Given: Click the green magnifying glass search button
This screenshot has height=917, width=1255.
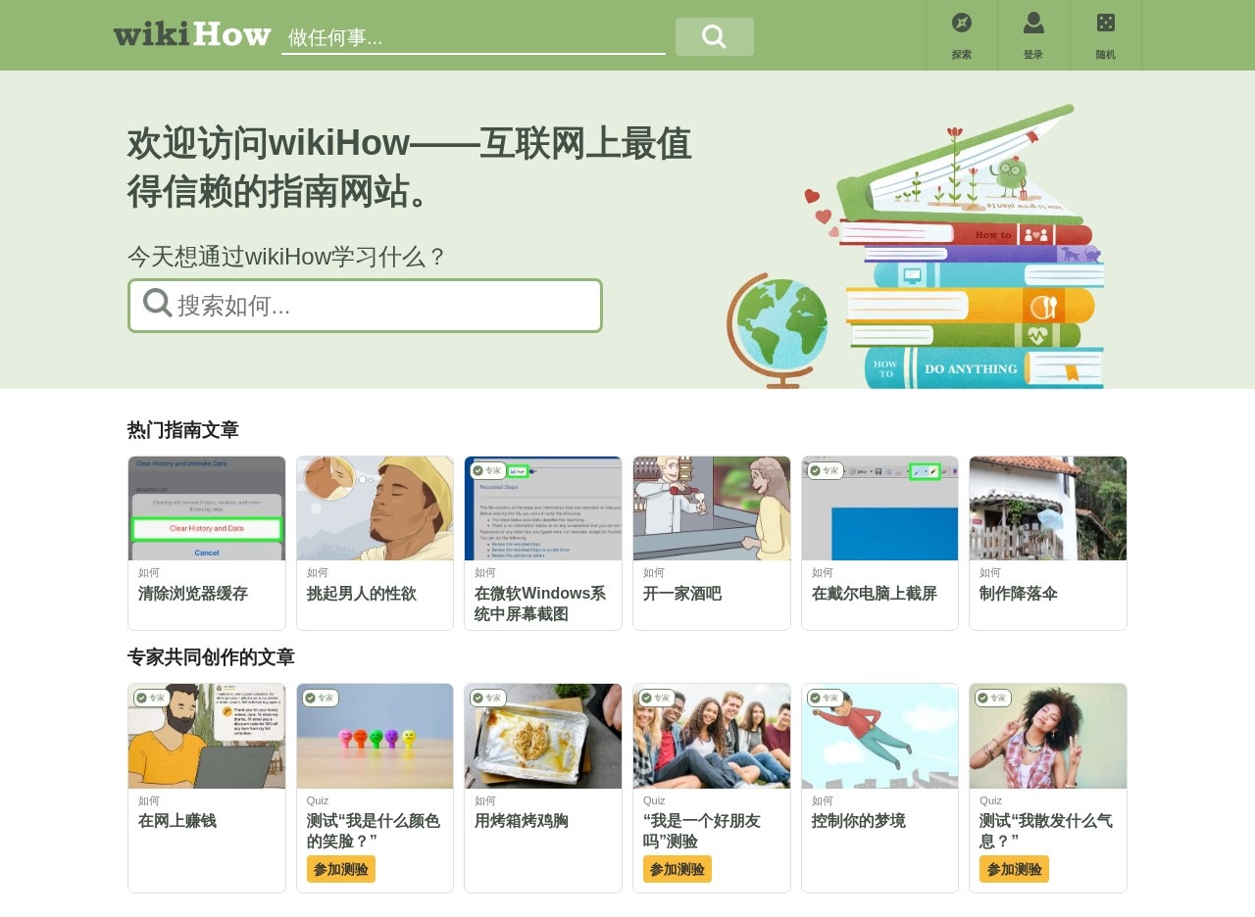Looking at the screenshot, I should [715, 36].
